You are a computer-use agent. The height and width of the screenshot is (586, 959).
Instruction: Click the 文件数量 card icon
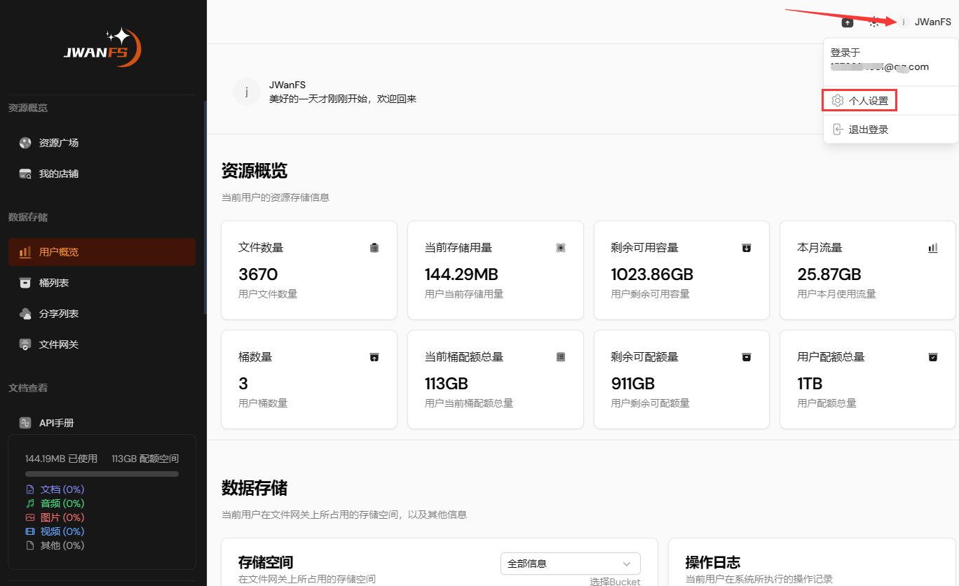(374, 248)
